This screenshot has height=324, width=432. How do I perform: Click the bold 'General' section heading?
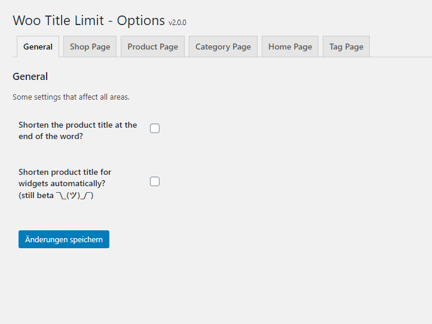(x=30, y=76)
